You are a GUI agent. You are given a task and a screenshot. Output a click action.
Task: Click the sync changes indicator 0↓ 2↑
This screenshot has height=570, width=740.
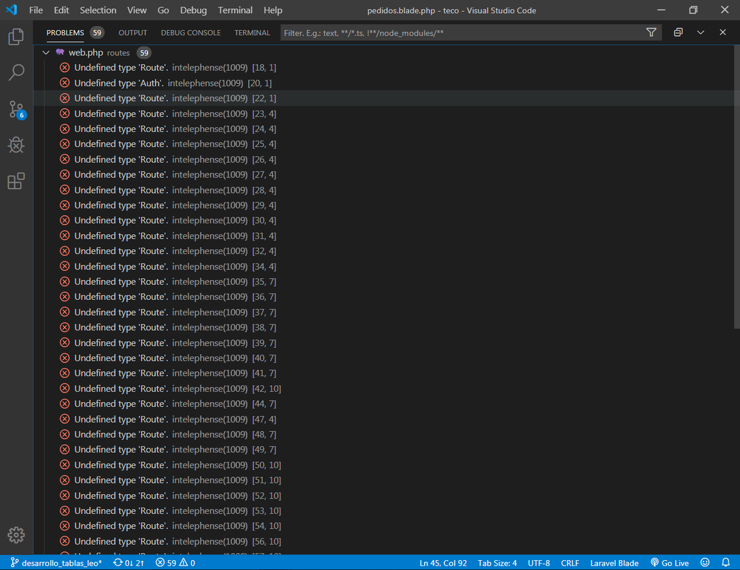pyautogui.click(x=129, y=563)
